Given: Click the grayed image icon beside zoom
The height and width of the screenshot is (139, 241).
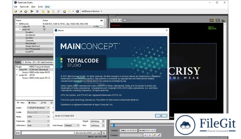Looking at the screenshot, I should coord(125,20).
